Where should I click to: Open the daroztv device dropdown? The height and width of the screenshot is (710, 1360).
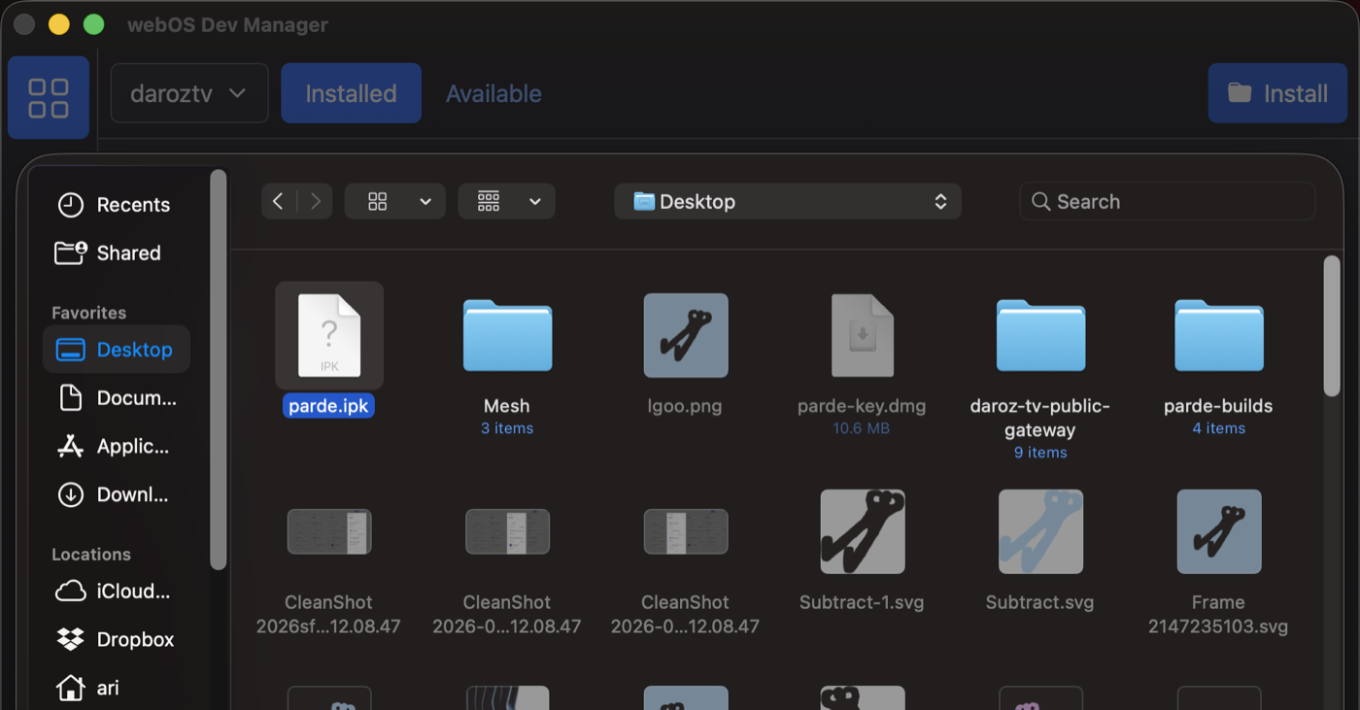click(x=189, y=93)
